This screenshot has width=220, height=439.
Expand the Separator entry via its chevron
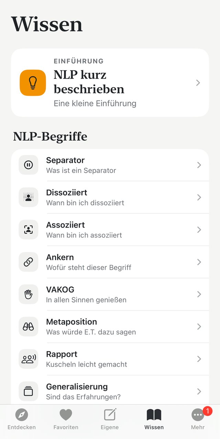pos(199,165)
